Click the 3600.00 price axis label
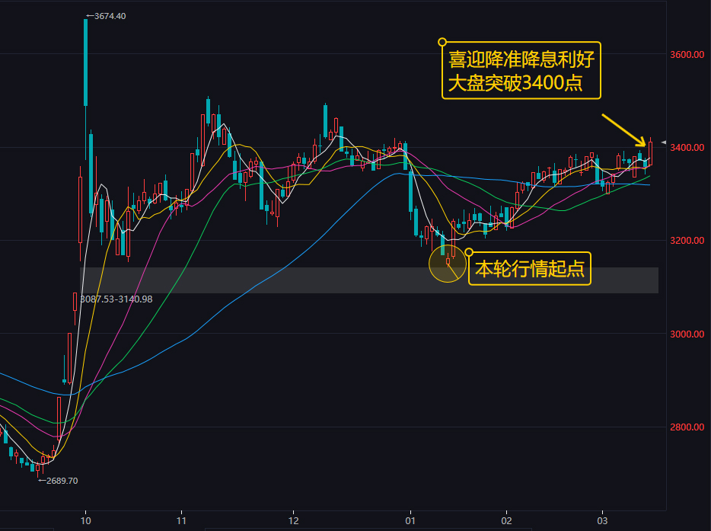 point(687,54)
